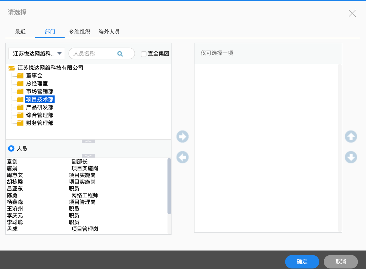Switch to the 多维组织 tab
This screenshot has height=269, width=366.
pyautogui.click(x=79, y=32)
